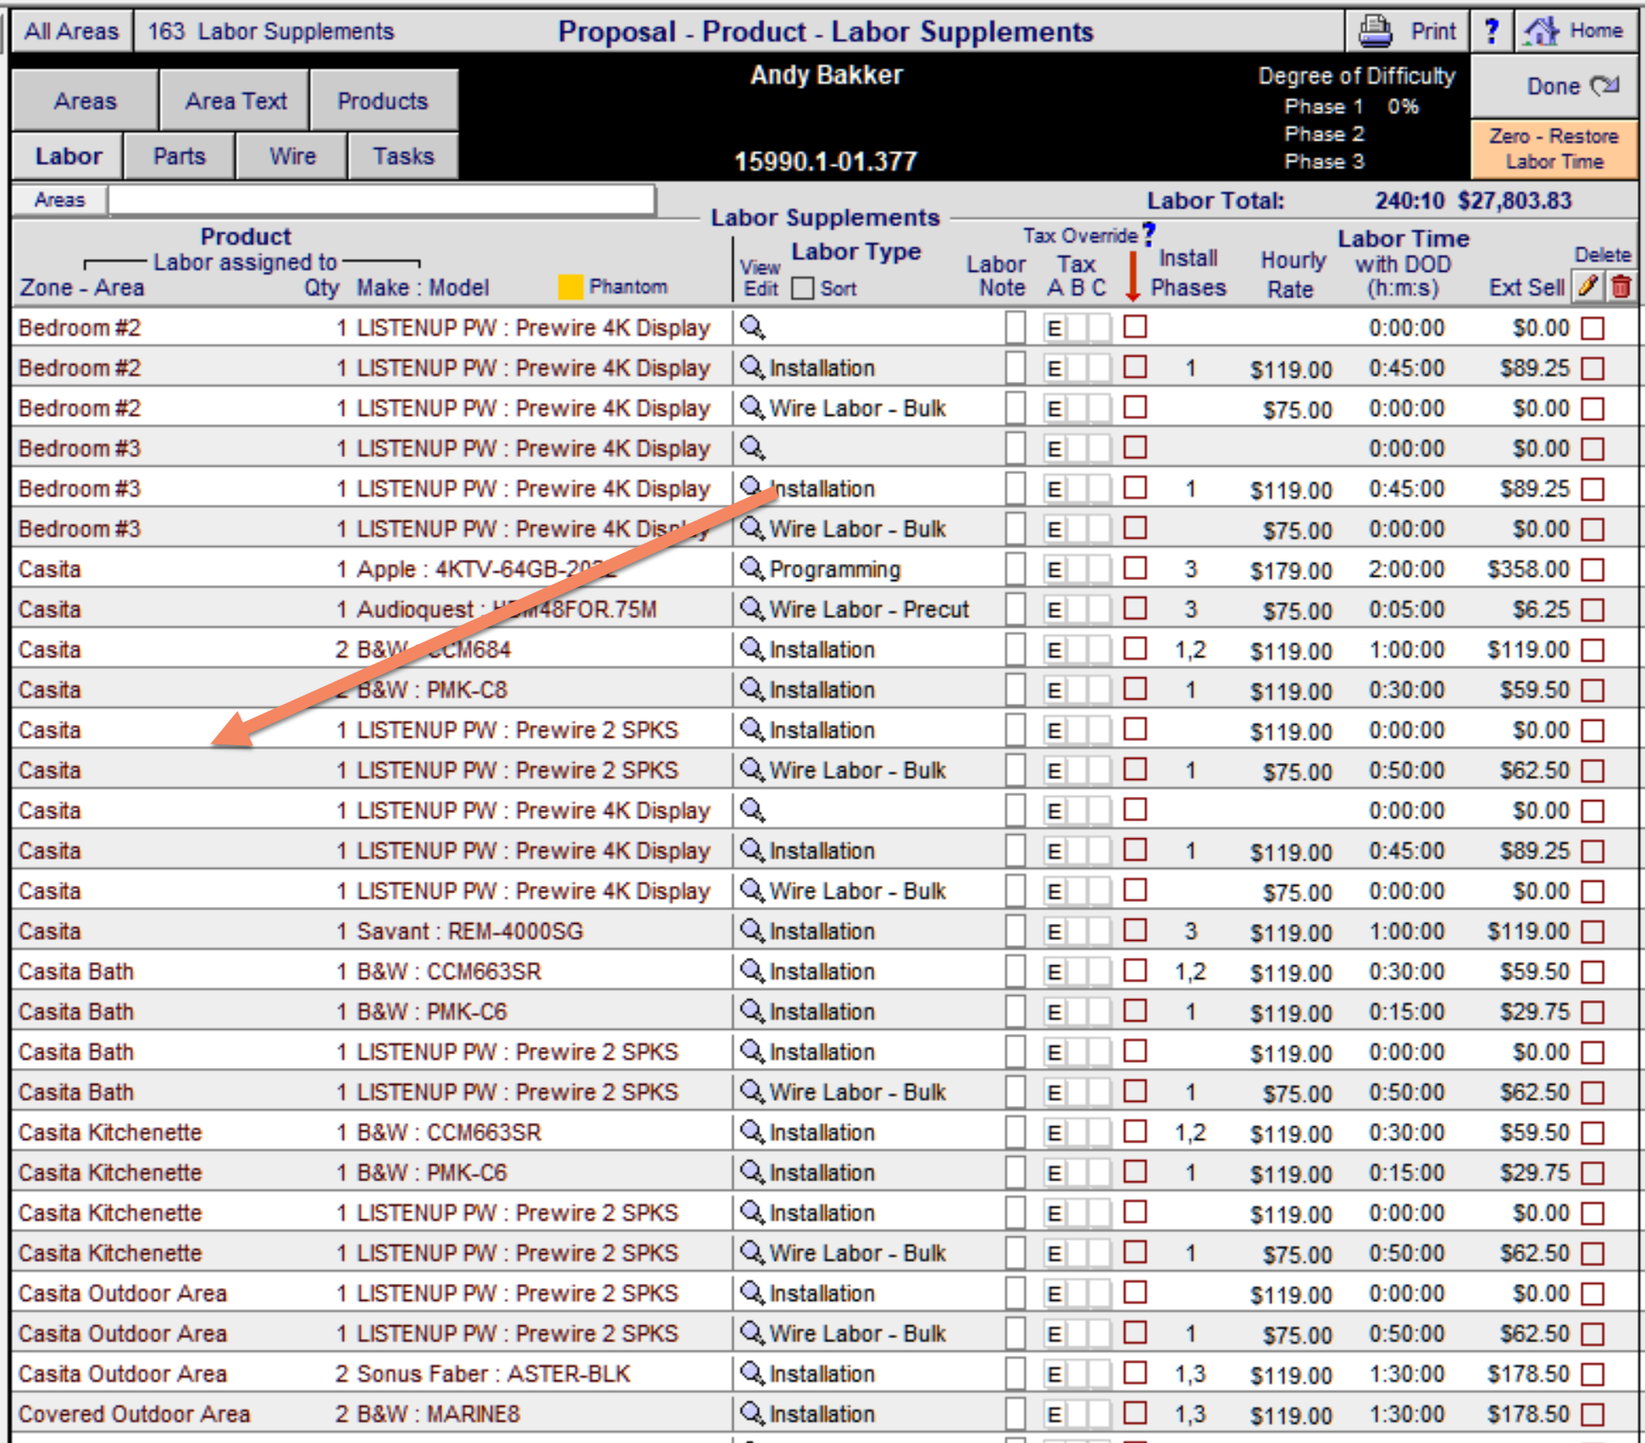Click the Labor Total $27,803.83 value
Screen dimensions: 1645x1443
pos(1515,201)
